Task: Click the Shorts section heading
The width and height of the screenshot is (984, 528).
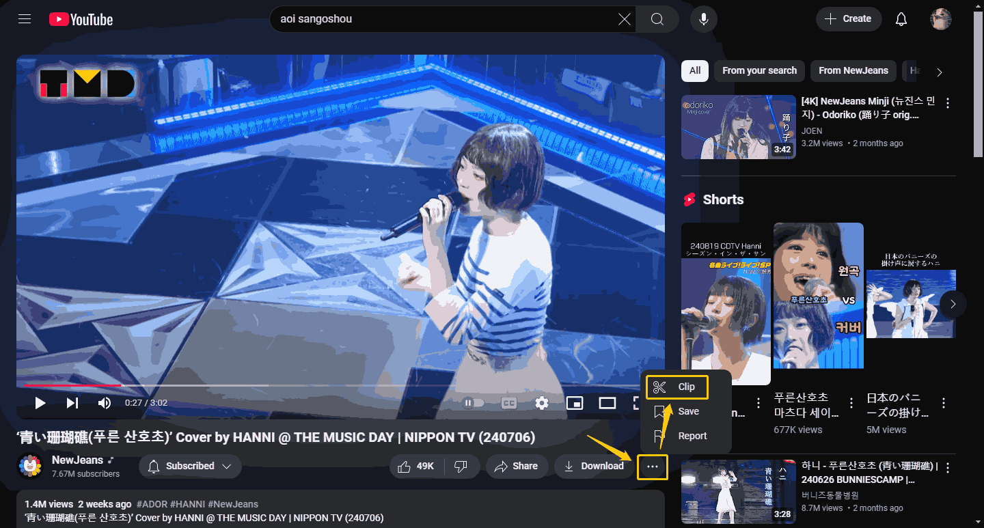Action: coord(723,199)
